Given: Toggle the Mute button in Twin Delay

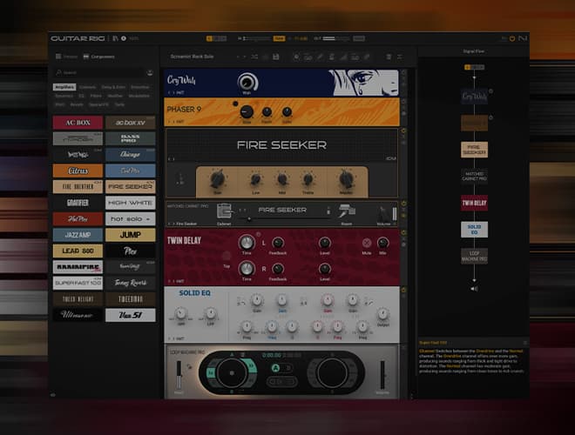Looking at the screenshot, I should [366, 243].
